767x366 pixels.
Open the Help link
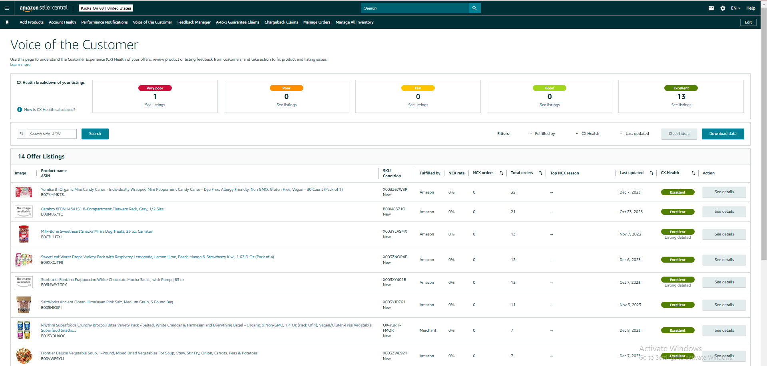pos(751,8)
